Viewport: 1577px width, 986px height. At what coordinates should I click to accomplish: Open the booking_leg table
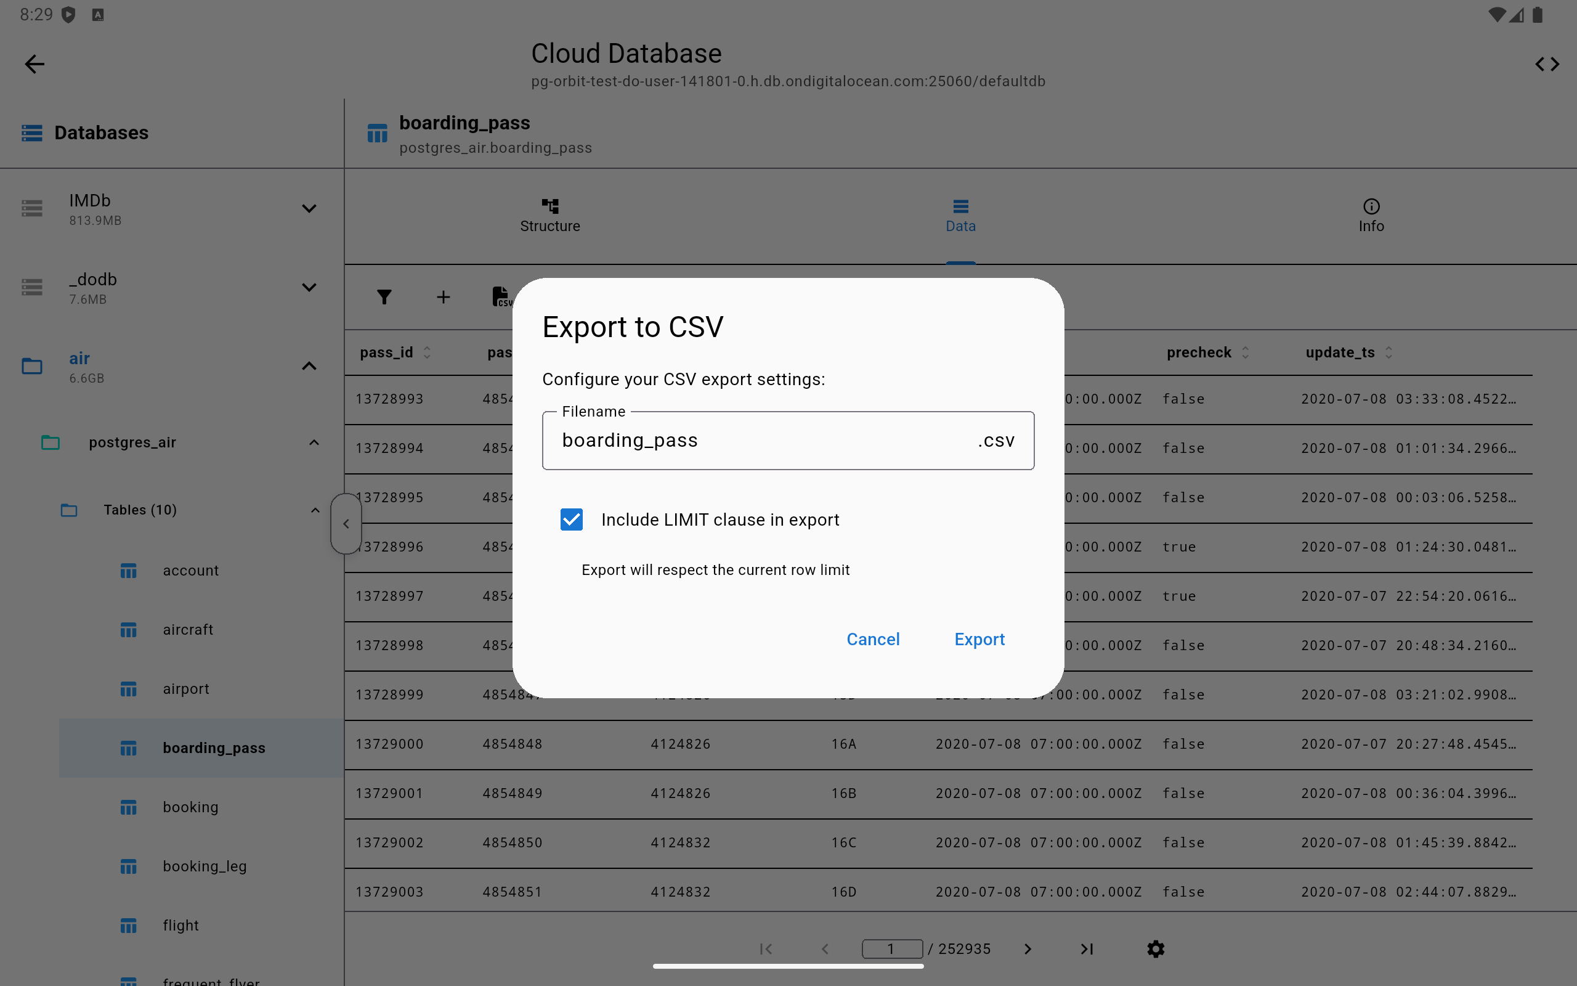tap(205, 866)
